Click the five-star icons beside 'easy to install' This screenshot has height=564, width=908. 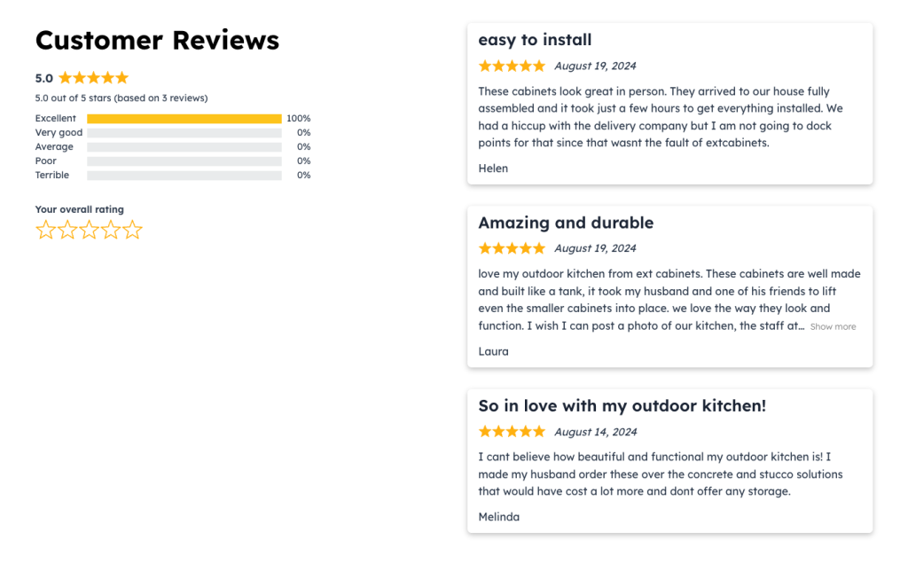tap(512, 66)
